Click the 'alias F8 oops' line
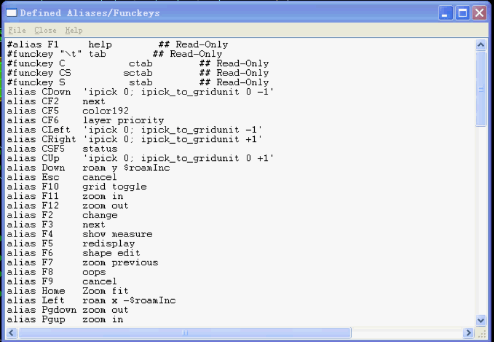Viewport: 494px width, 342px height. coord(57,272)
